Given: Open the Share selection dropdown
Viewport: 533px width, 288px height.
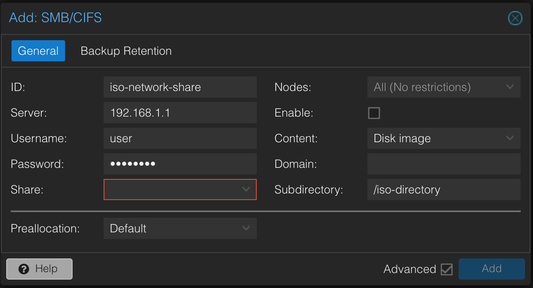Looking at the screenshot, I should pos(180,189).
